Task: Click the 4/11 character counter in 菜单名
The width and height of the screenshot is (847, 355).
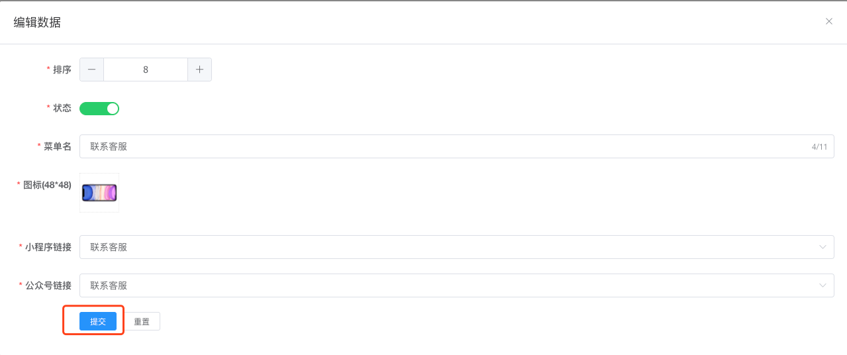Action: [819, 146]
